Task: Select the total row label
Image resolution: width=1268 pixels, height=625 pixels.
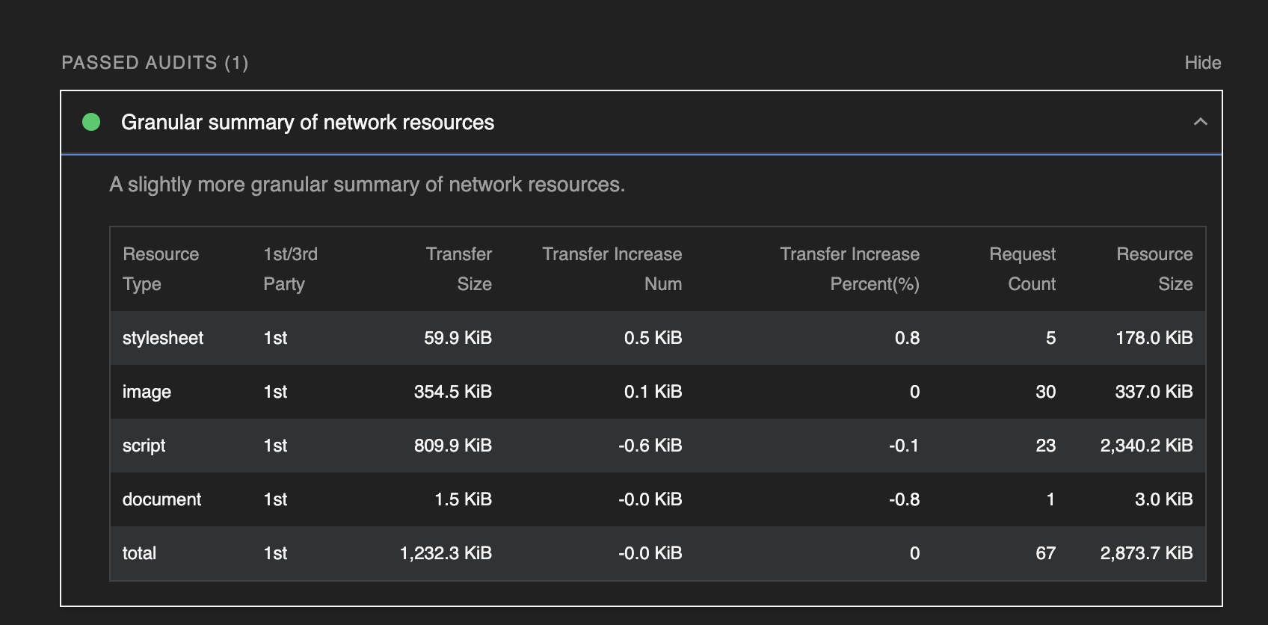Action: [139, 553]
